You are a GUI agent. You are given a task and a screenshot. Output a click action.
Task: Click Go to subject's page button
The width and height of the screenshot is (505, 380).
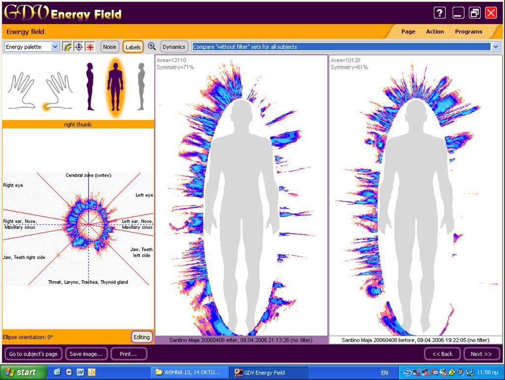pyautogui.click(x=33, y=353)
